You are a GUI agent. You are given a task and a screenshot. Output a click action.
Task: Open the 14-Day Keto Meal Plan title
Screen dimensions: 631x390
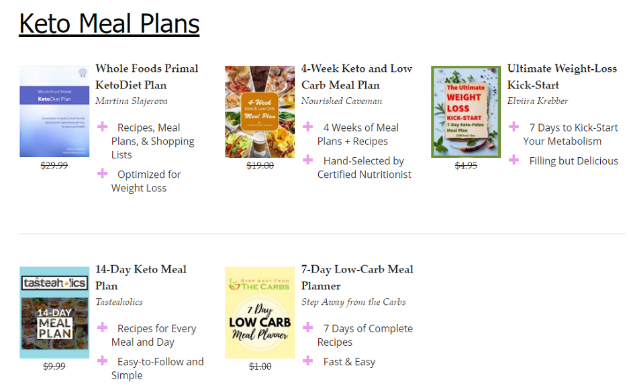coord(141,277)
